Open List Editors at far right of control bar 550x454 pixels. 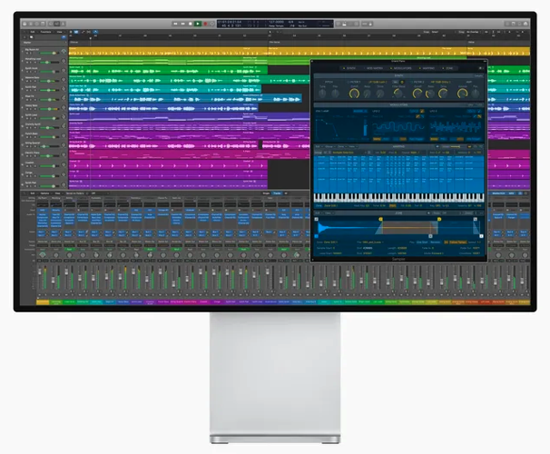507,24
